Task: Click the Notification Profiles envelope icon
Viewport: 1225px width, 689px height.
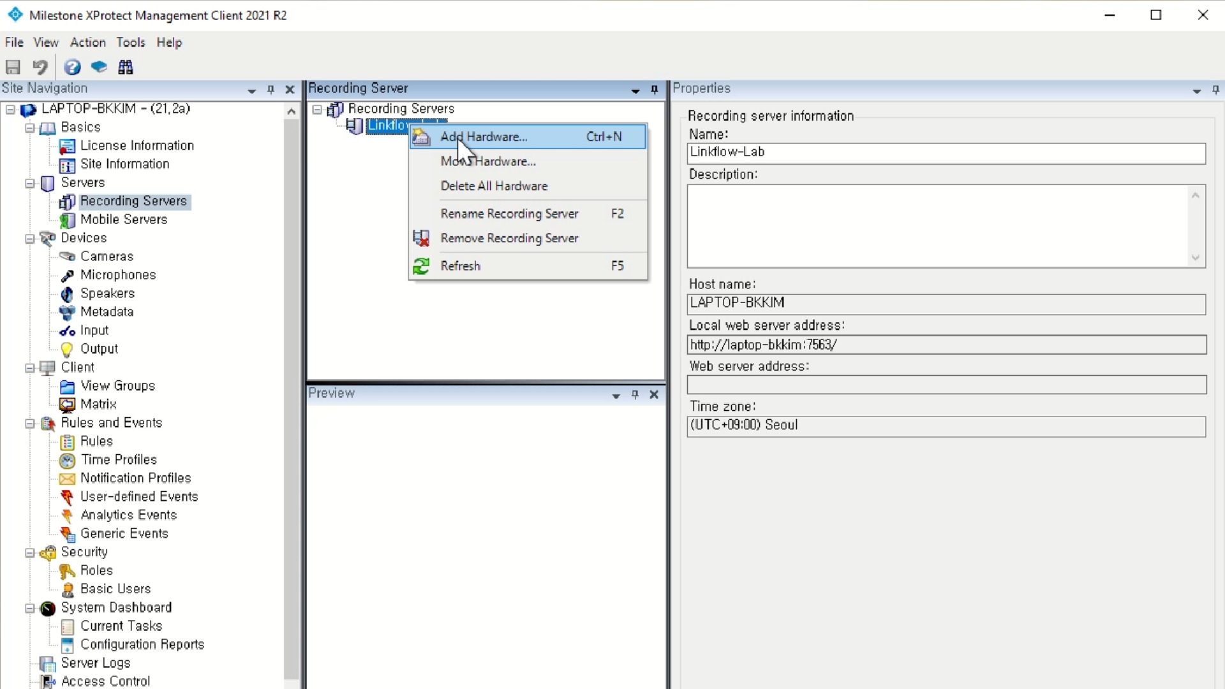Action: [x=67, y=479]
